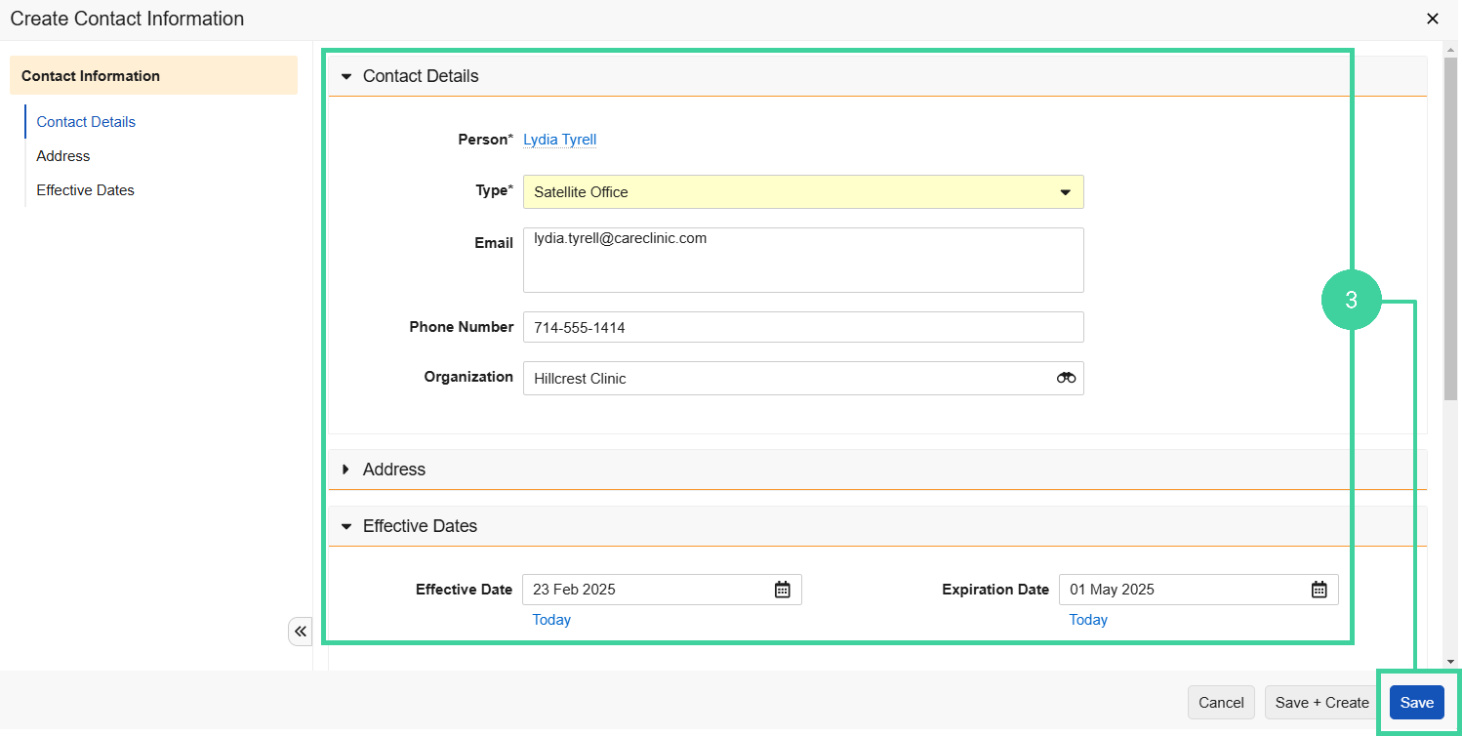Open the Effective Date calendar picker
Image resolution: width=1462 pixels, height=736 pixels.
782,590
